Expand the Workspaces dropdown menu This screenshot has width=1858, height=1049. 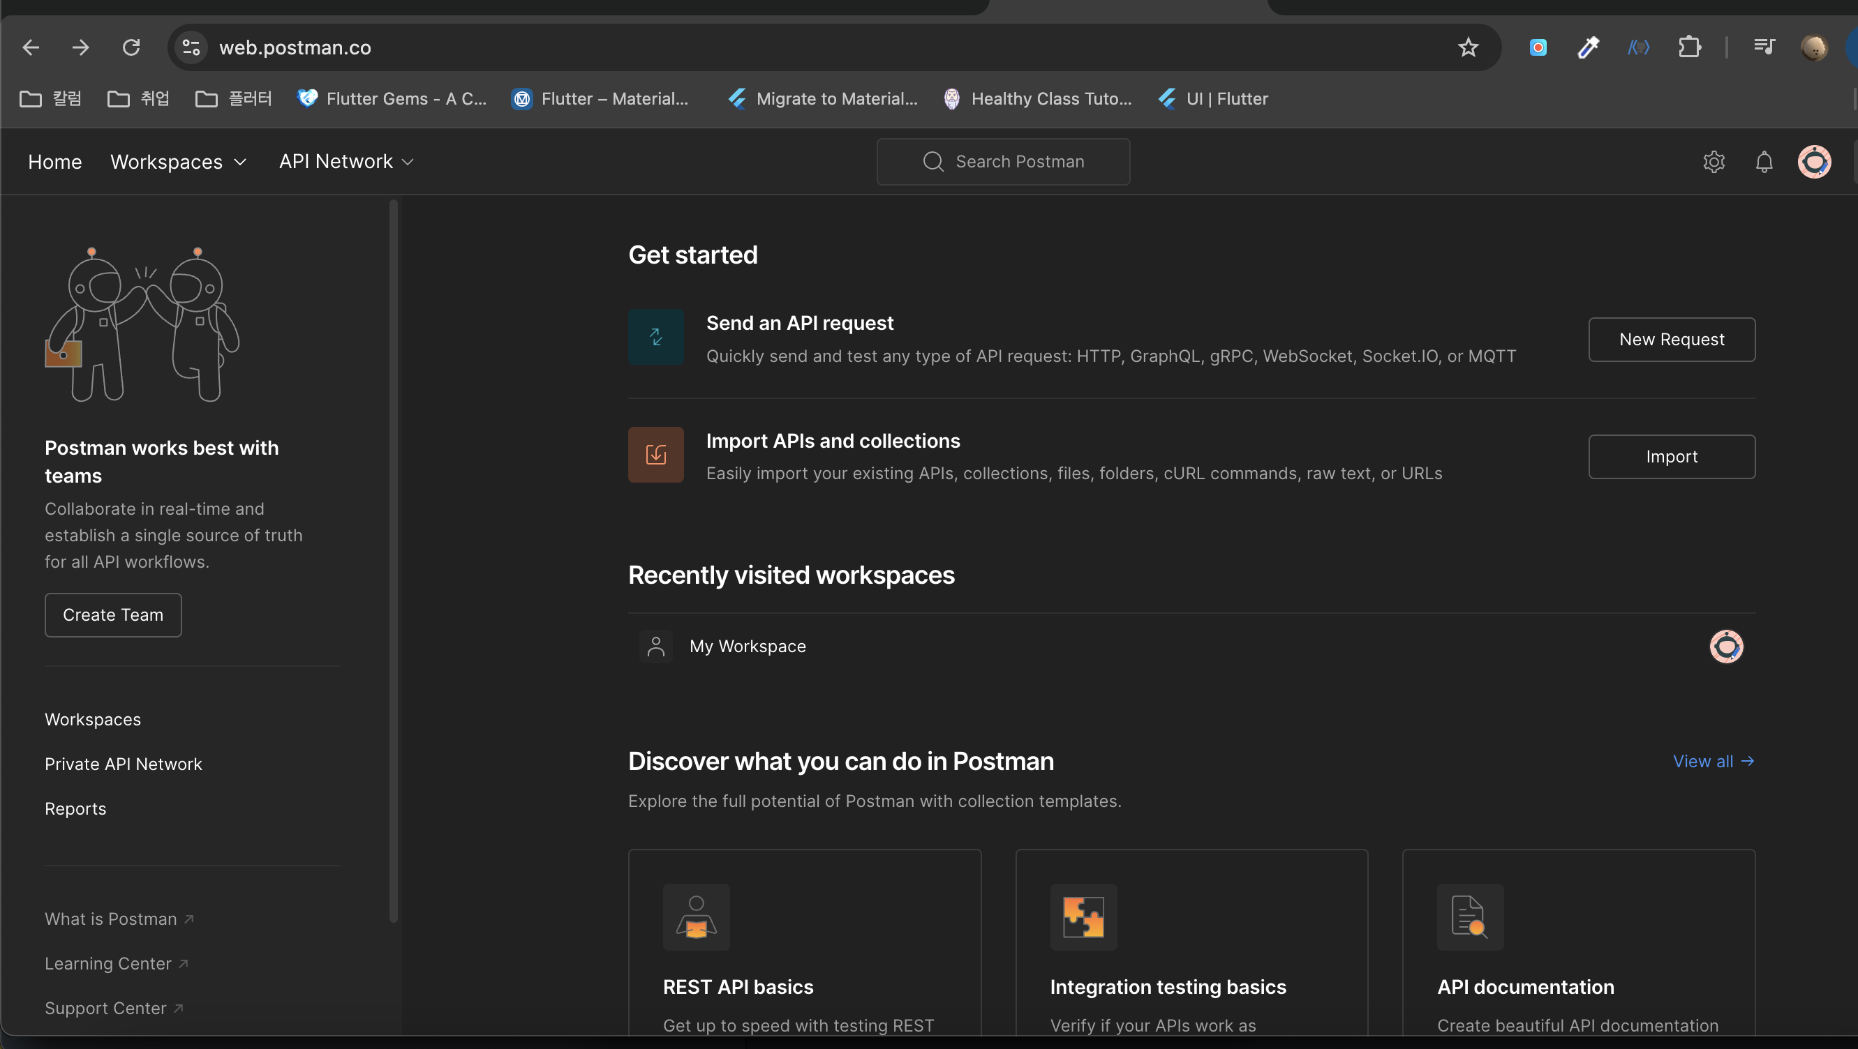coord(178,162)
